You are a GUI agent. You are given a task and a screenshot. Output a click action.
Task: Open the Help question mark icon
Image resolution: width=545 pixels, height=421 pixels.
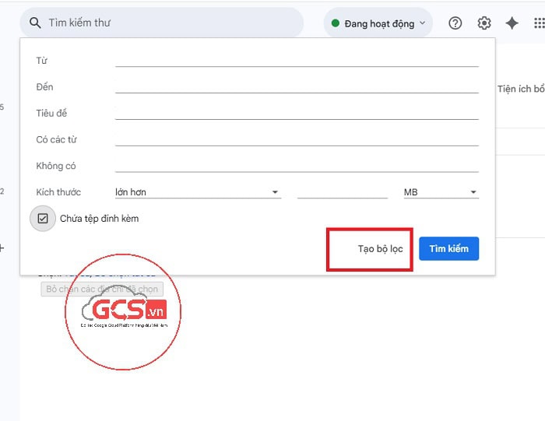click(455, 23)
